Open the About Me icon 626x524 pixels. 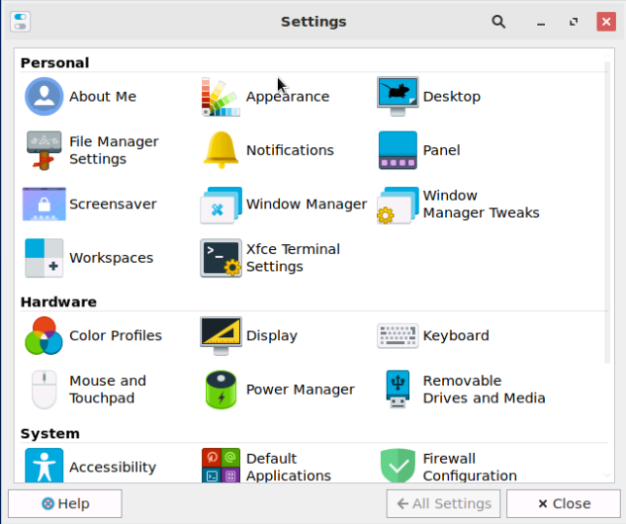(x=44, y=97)
